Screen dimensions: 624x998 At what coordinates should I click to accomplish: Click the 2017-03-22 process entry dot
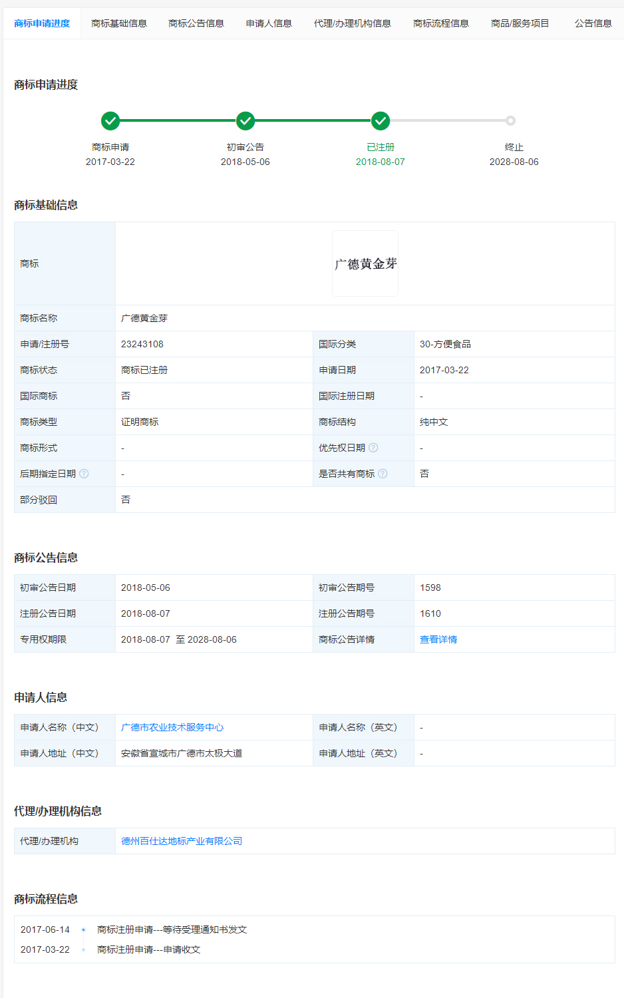coord(83,949)
